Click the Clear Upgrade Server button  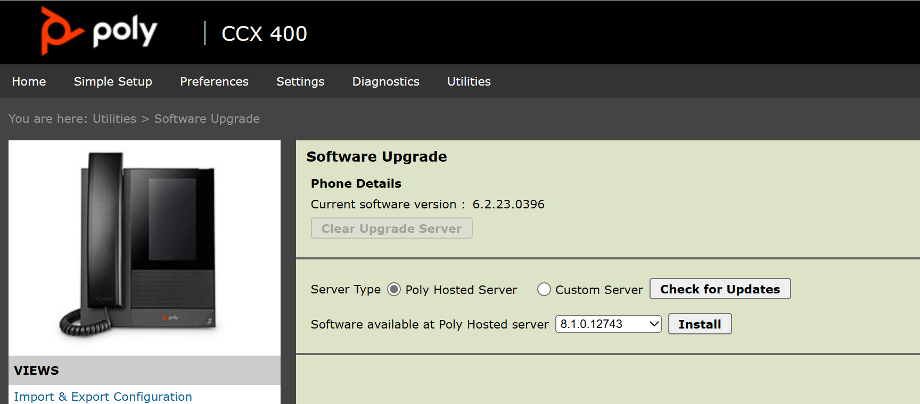coord(391,228)
